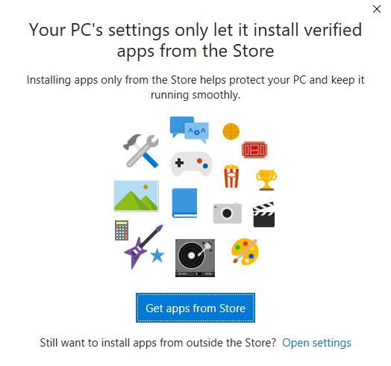Click the blue book icon
This screenshot has width=391, height=366.
tap(184, 203)
